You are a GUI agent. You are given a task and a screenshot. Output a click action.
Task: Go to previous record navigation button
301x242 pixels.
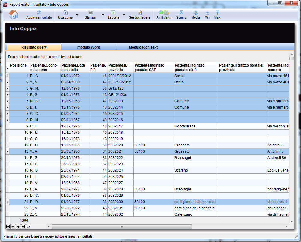click(x=13, y=227)
